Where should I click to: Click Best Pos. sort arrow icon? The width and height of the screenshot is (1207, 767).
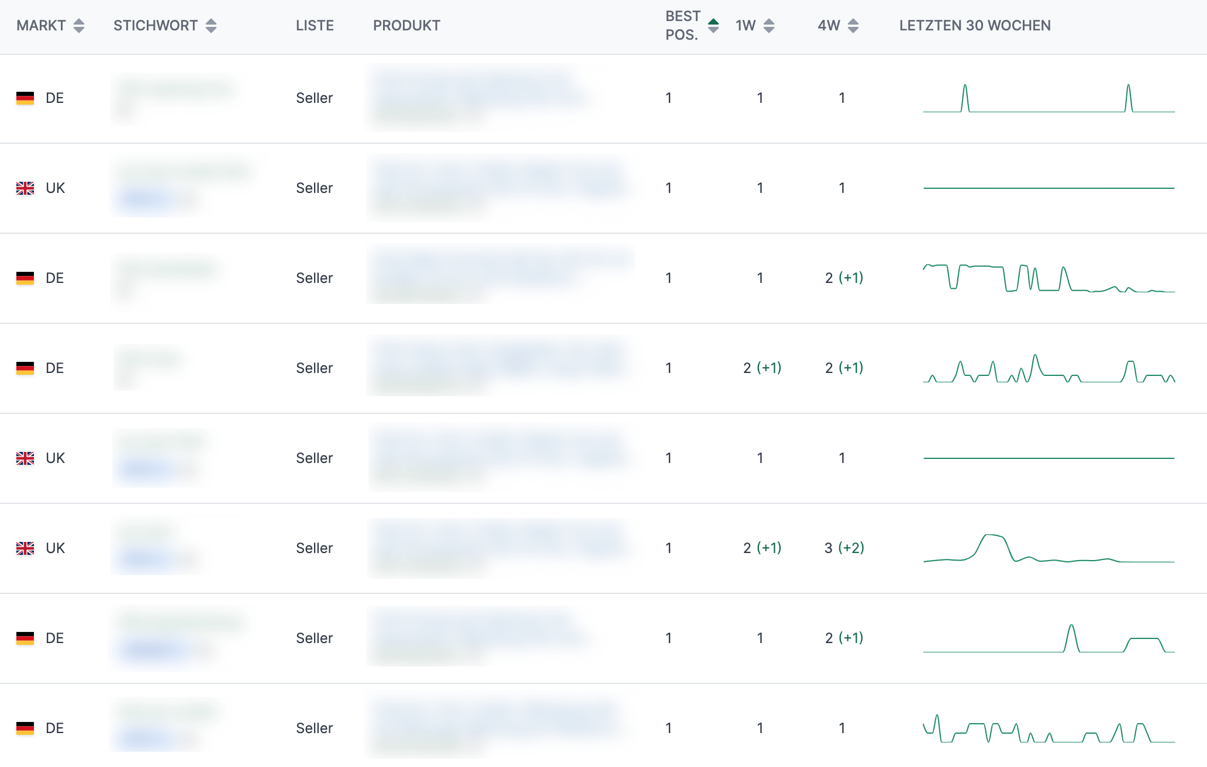tap(713, 26)
